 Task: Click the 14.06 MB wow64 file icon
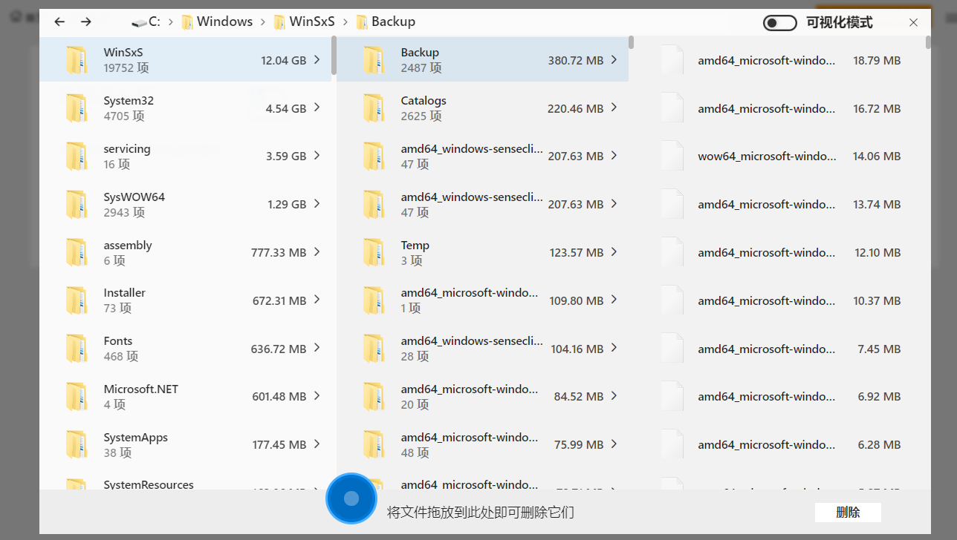(672, 157)
